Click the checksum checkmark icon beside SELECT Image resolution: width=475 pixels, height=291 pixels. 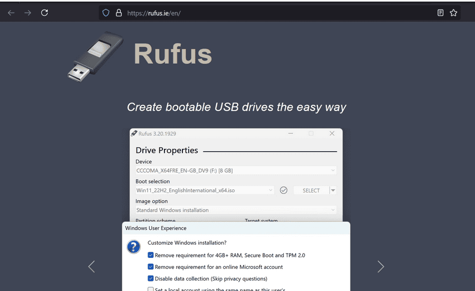[x=284, y=190]
